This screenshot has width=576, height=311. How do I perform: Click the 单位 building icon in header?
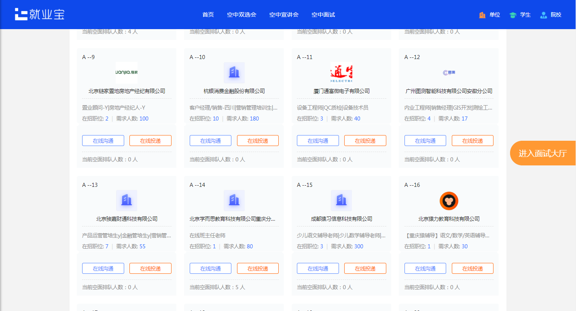point(482,15)
